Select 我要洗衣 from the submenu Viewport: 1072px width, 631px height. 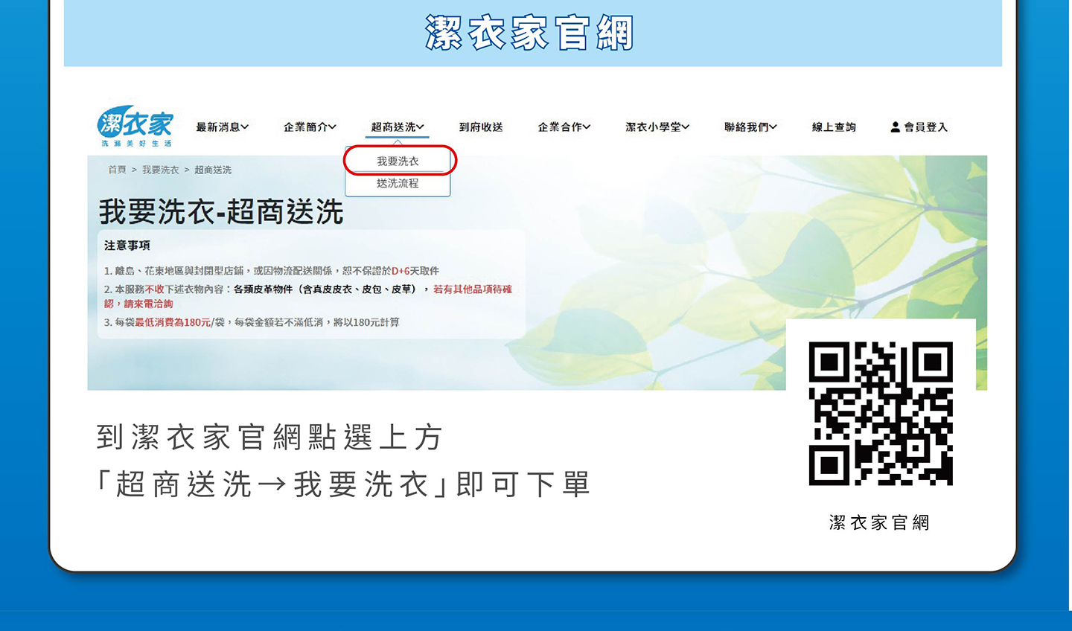[x=398, y=161]
